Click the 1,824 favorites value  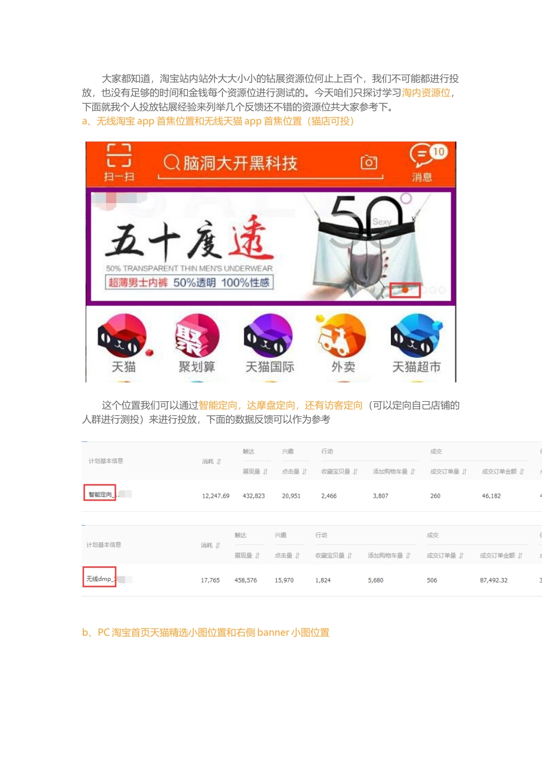pos(323,580)
